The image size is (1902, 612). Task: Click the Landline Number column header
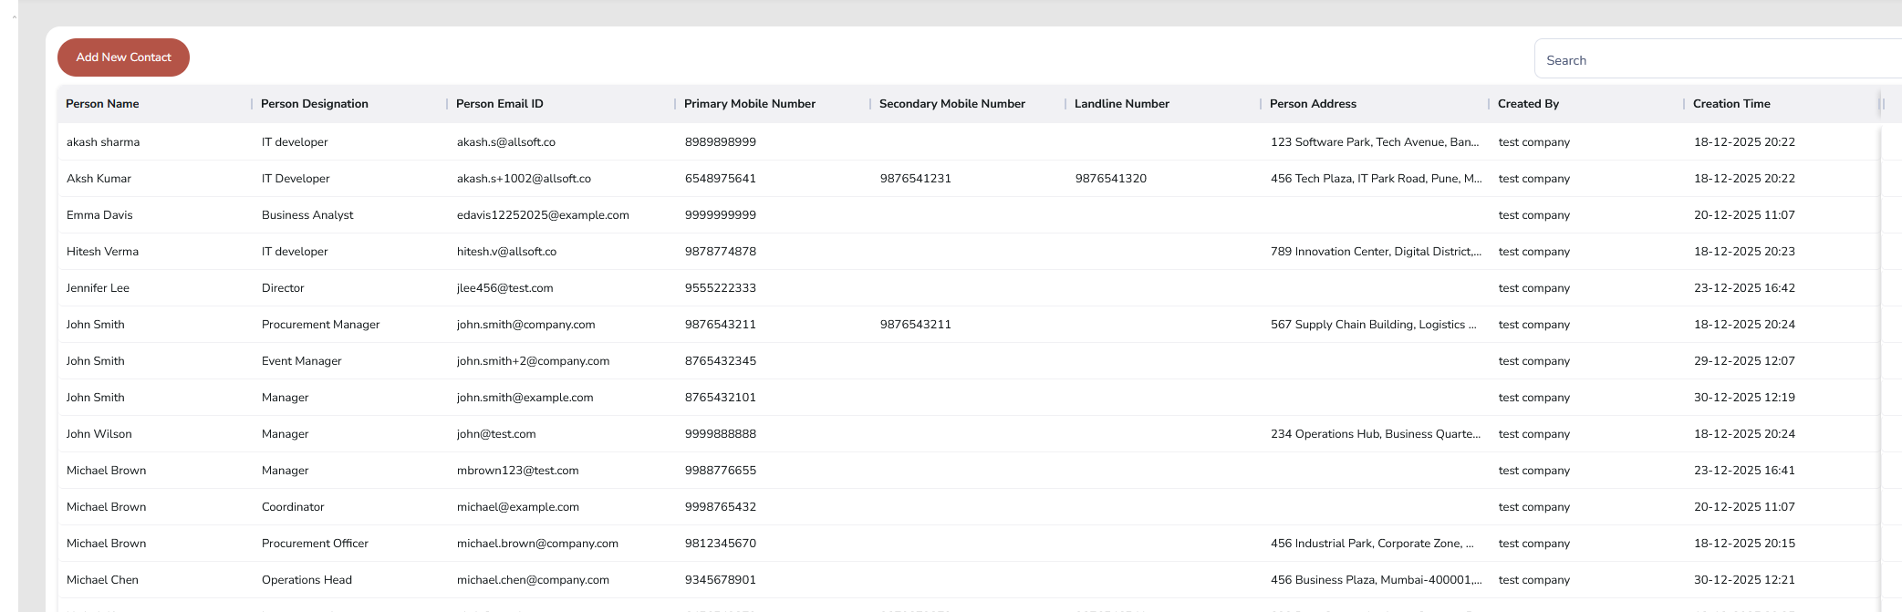tap(1121, 104)
